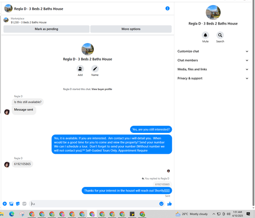Click the Chat members label
Viewport: 255px width, 218px height.
(x=188, y=60)
